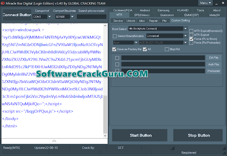This screenshot has height=156, width=227.
Task: Uncheck Save as Factory file checkbox
Action: 114,49
